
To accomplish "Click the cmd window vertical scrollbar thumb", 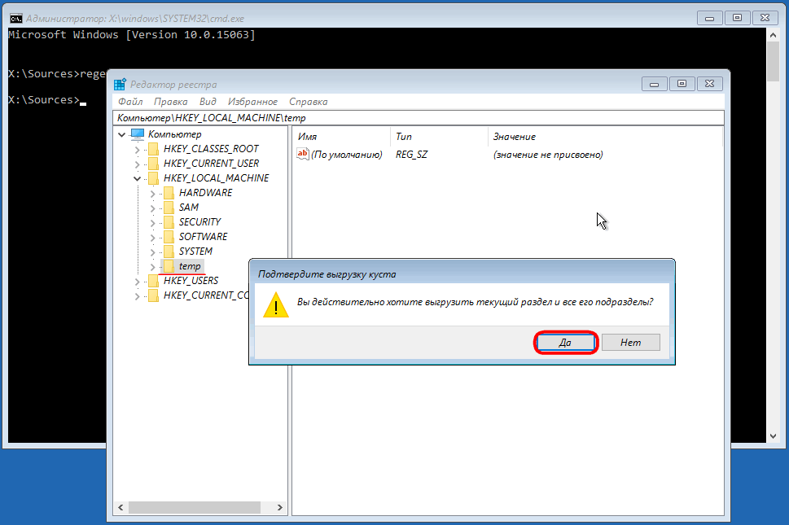I will point(774,61).
